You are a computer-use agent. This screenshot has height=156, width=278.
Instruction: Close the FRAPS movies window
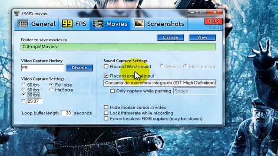pos(215,12)
